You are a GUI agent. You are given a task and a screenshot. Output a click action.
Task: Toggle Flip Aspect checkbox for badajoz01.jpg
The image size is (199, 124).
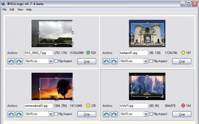click(151, 61)
